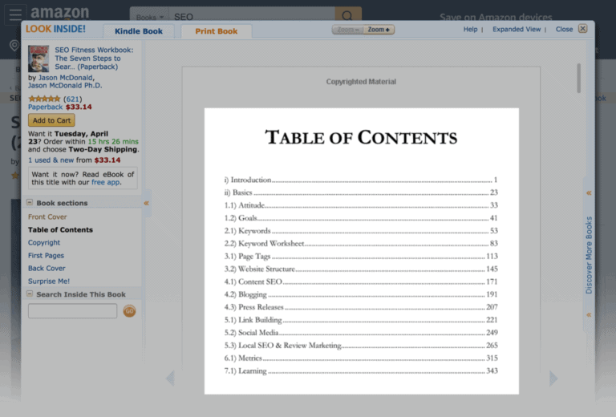Collapse the Book sections panel
The height and width of the screenshot is (417, 616).
pyautogui.click(x=30, y=202)
